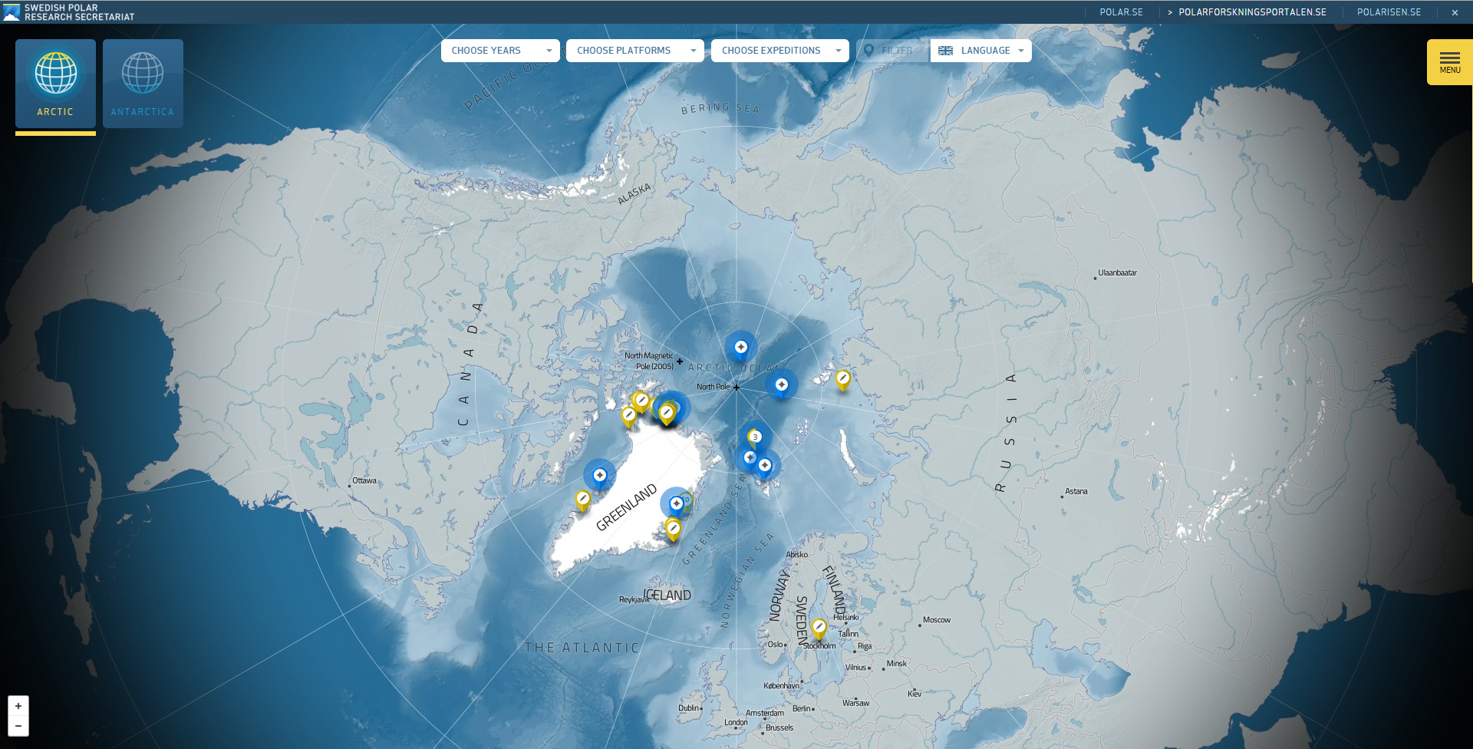The height and width of the screenshot is (749, 1473).
Task: Click the blue marker on west Greenland
Action: (x=600, y=476)
